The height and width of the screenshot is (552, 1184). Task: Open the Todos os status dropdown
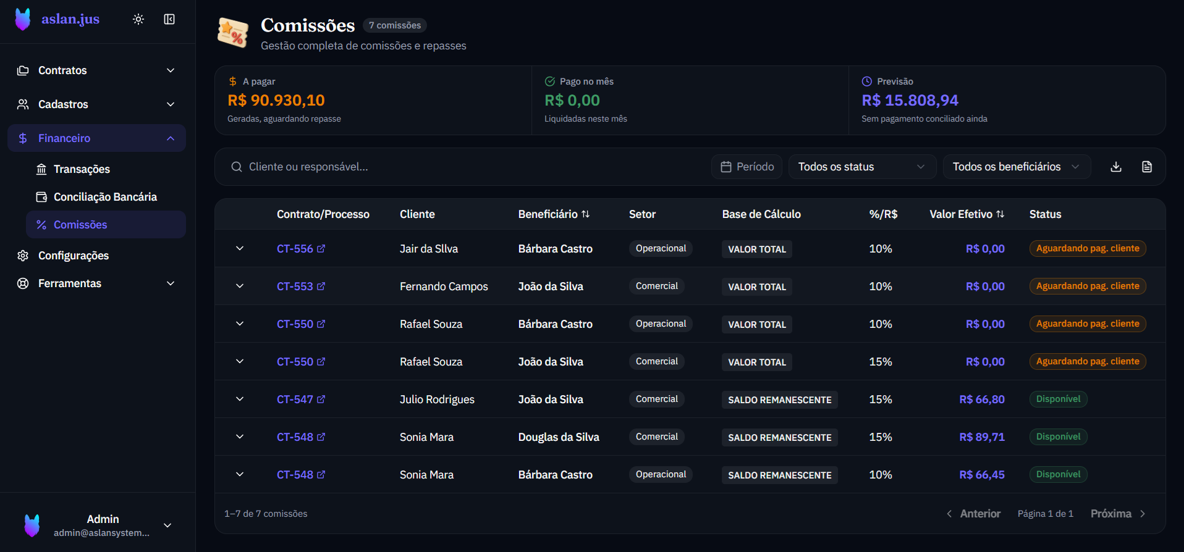pos(862,167)
